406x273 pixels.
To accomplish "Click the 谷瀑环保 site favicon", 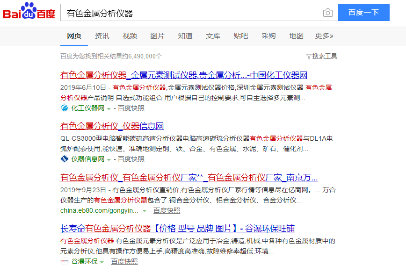I will 64,261.
